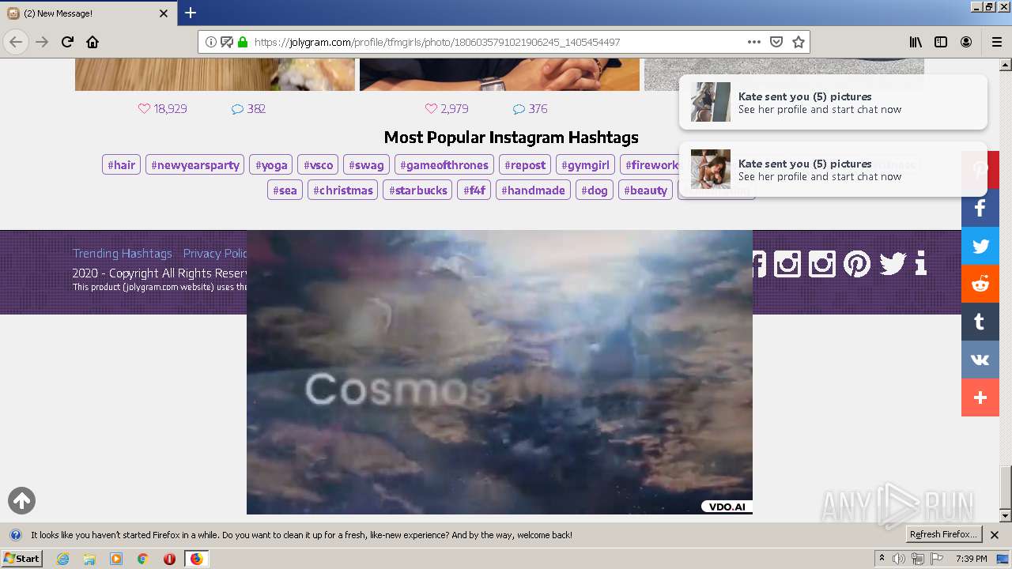Toggle the Firefox sidebar view

click(941, 42)
